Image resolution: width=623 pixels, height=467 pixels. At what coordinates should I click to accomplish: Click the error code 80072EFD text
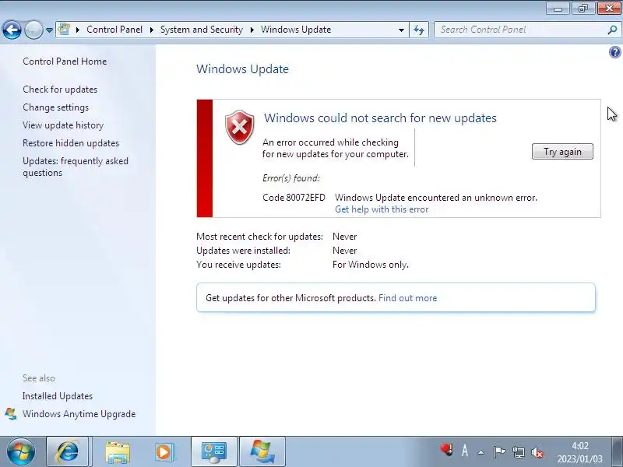coord(294,198)
